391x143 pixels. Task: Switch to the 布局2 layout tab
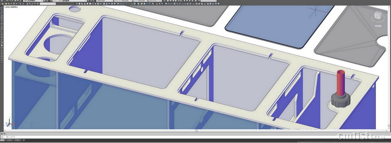click(x=18, y=140)
